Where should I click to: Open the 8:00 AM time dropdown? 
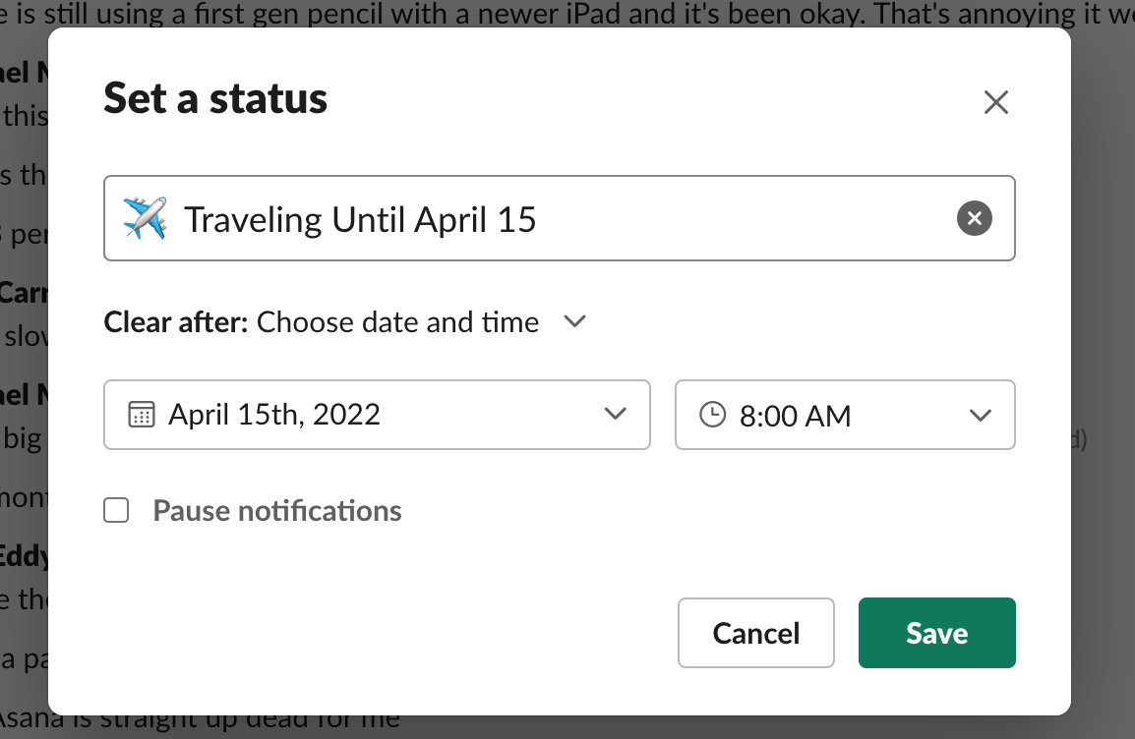click(980, 415)
